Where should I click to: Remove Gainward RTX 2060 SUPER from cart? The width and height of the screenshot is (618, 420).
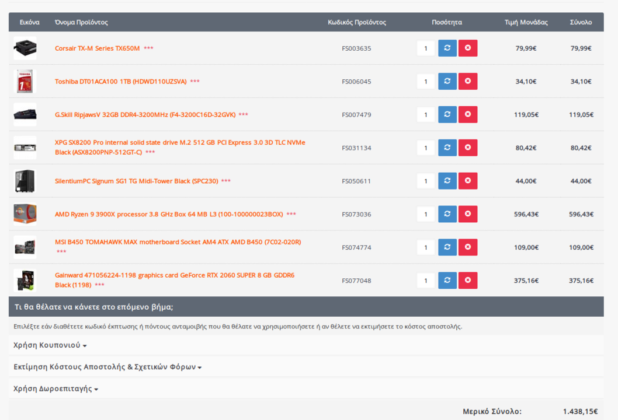[x=468, y=280]
